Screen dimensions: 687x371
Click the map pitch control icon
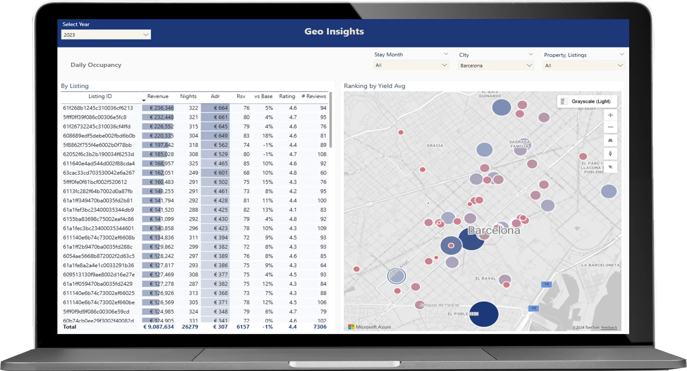(610, 140)
